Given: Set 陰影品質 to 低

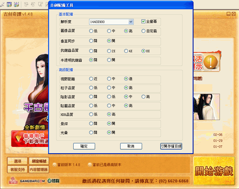Looking at the screenshot, I should 109,97.
